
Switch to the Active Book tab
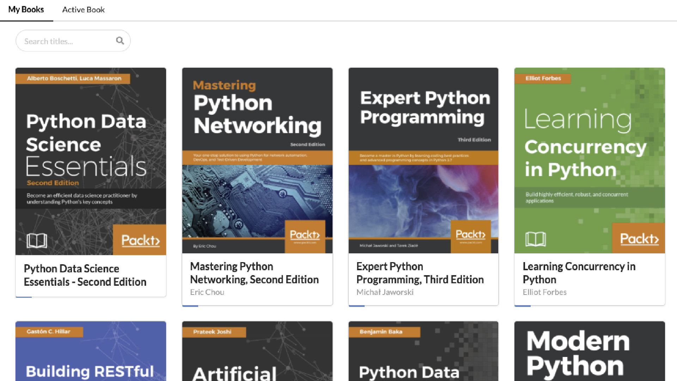[83, 10]
